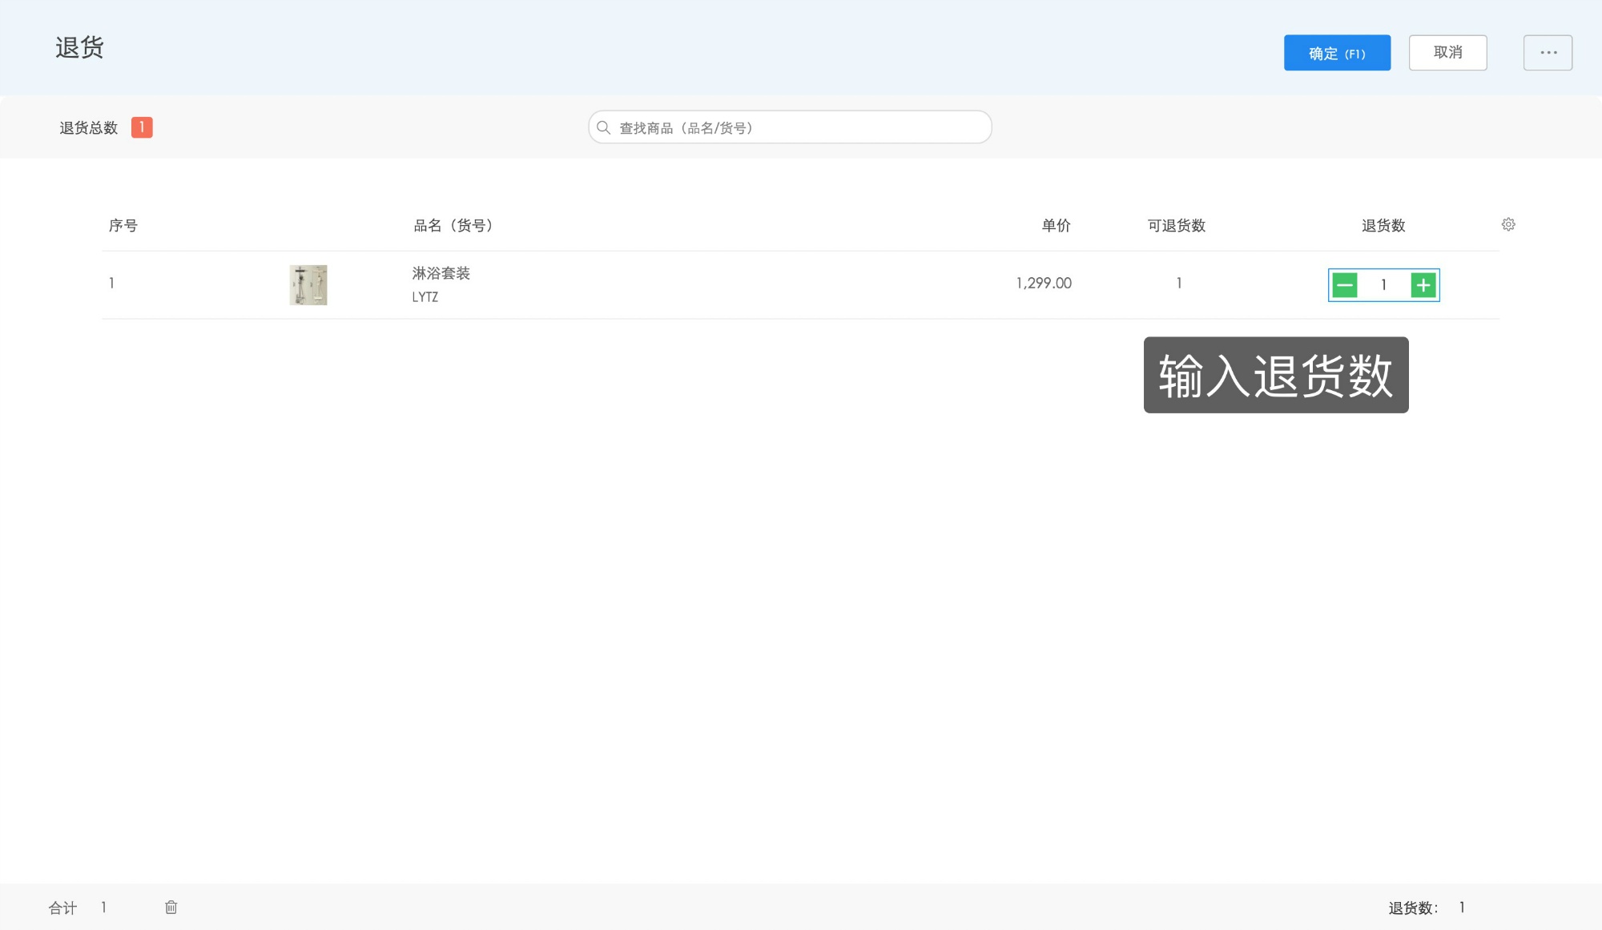Viewport: 1602px width, 930px height.
Task: Click the magnifier icon in the search bar
Action: pos(603,127)
